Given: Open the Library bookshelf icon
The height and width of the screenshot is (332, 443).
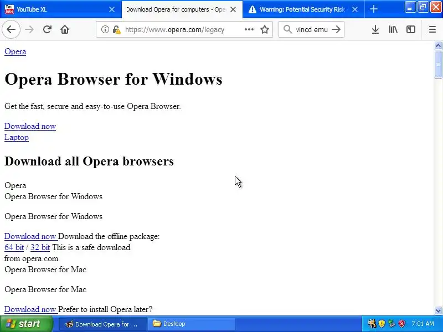Looking at the screenshot, I should pos(393,29).
